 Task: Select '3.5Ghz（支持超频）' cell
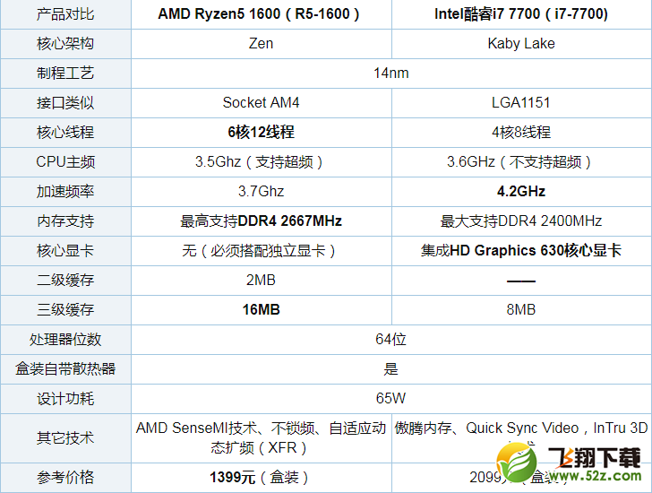pyautogui.click(x=262, y=162)
